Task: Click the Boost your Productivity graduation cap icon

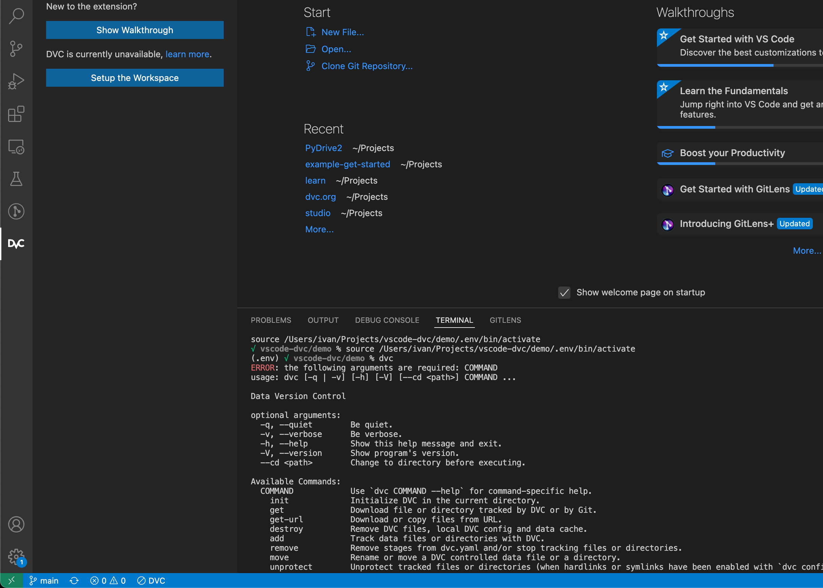Action: tap(668, 153)
